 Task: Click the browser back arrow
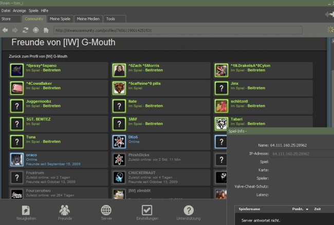click(5, 30)
